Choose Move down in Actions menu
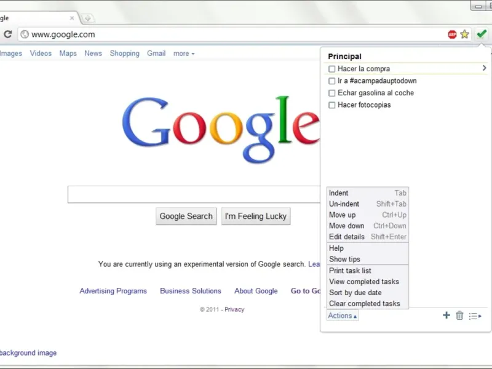The height and width of the screenshot is (369, 492). click(367, 226)
